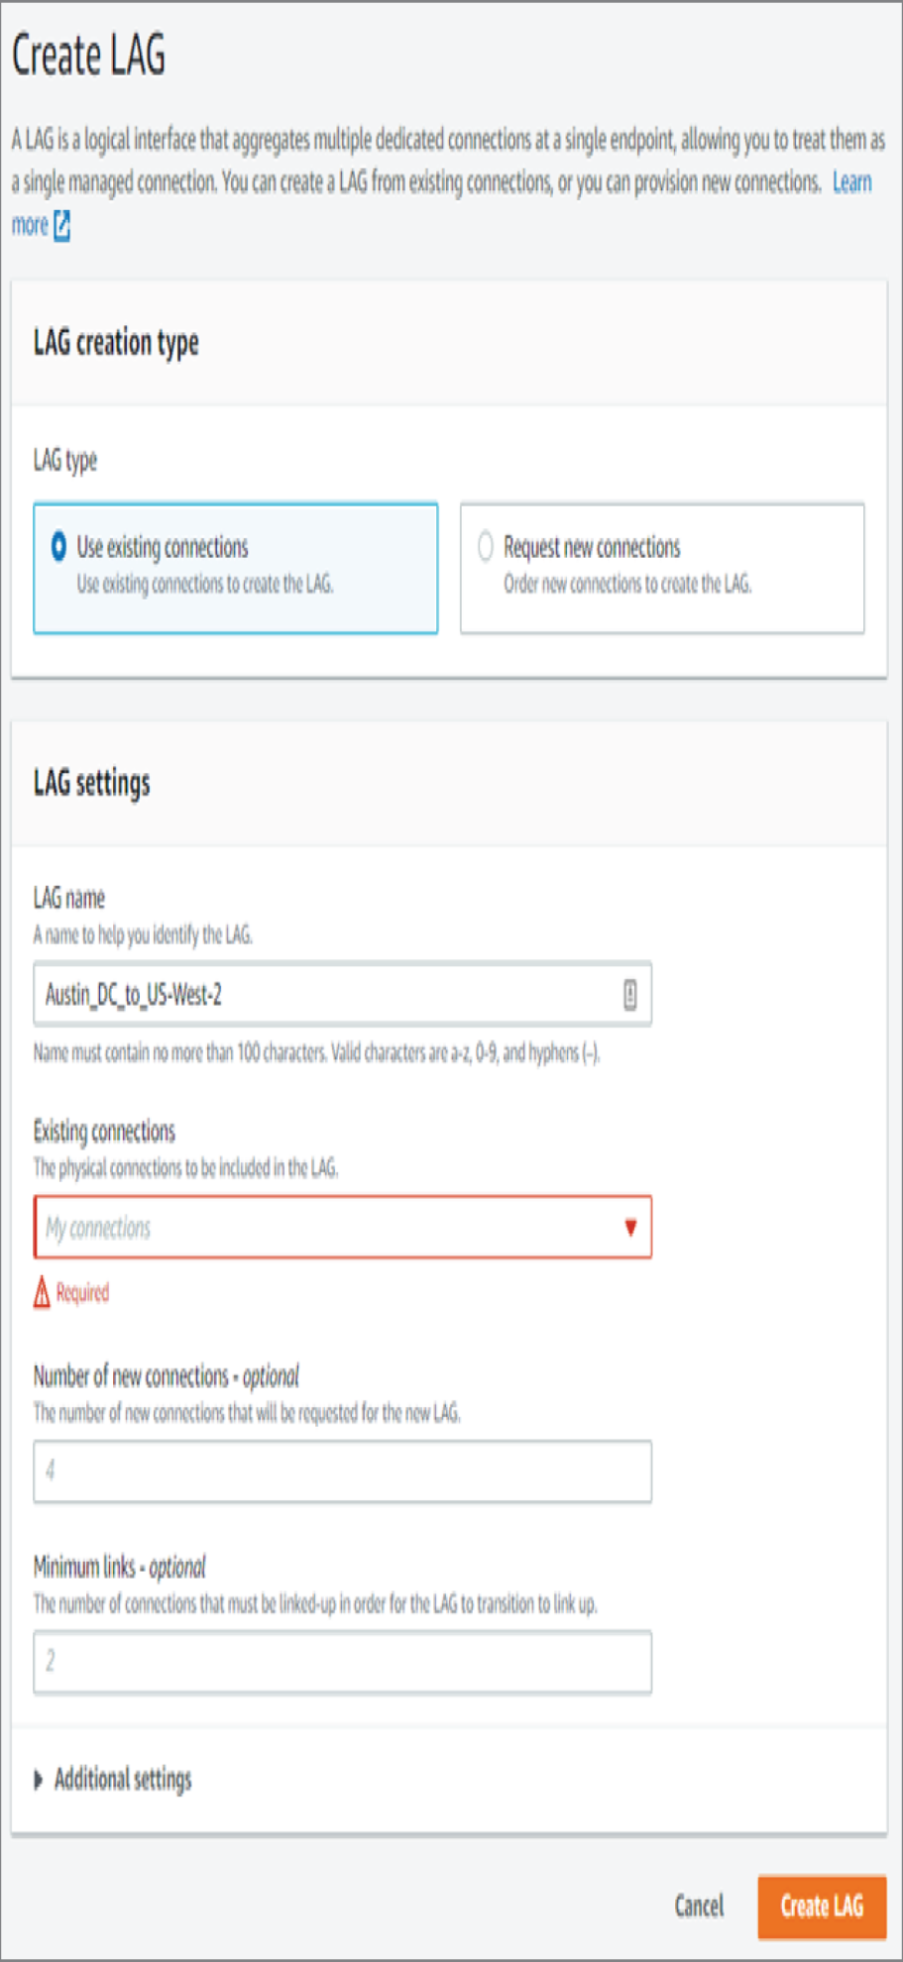Click the Additional settings triangle icon
This screenshot has width=903, height=1962.
(x=39, y=1780)
